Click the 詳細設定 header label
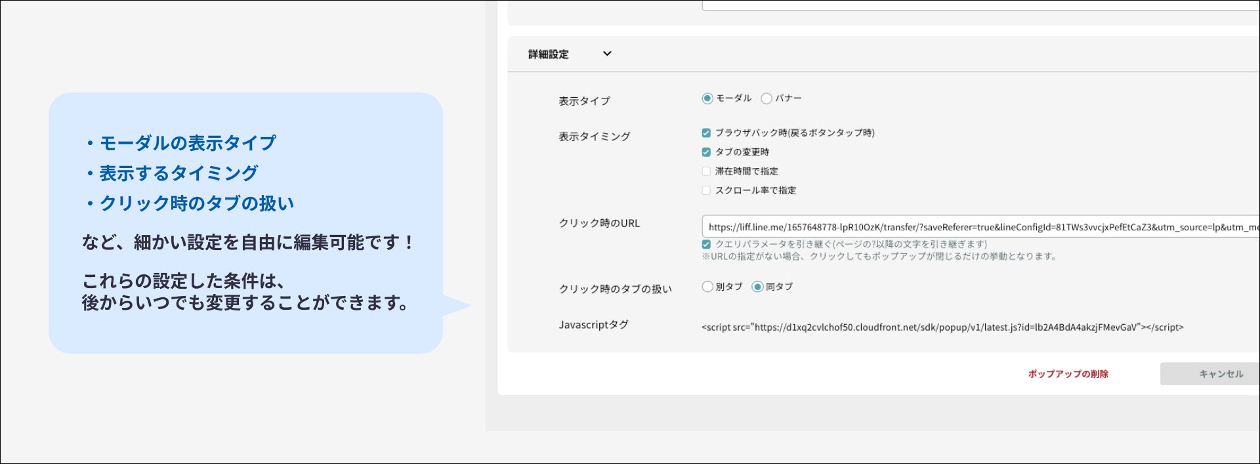The height and width of the screenshot is (464, 1260). pos(548,54)
